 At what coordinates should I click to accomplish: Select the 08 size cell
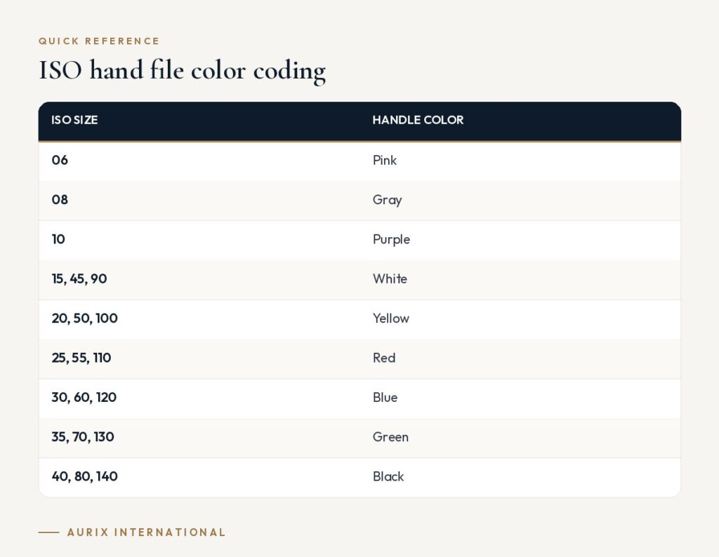199,201
